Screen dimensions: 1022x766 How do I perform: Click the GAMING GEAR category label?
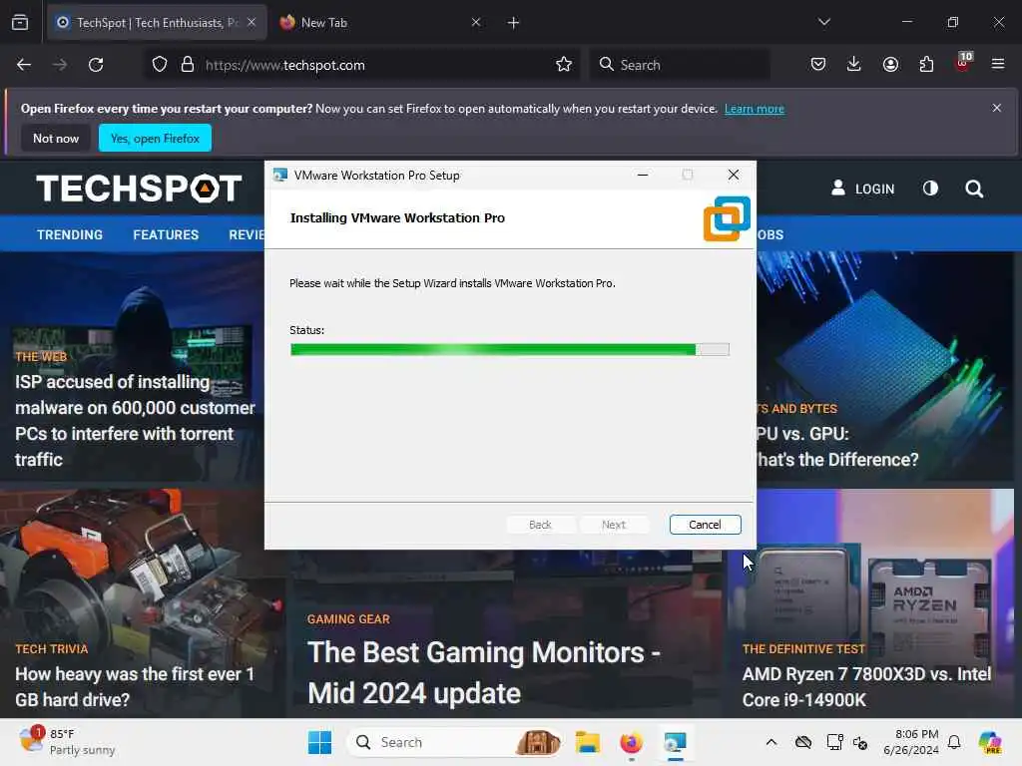pos(348,618)
